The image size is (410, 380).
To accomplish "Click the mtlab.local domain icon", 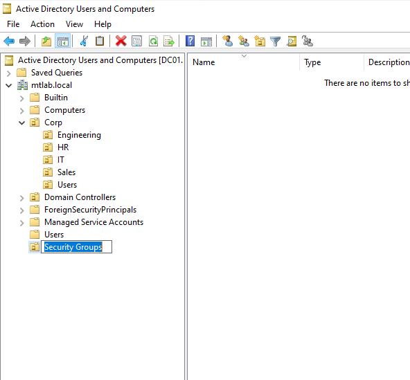I will pyautogui.click(x=22, y=85).
